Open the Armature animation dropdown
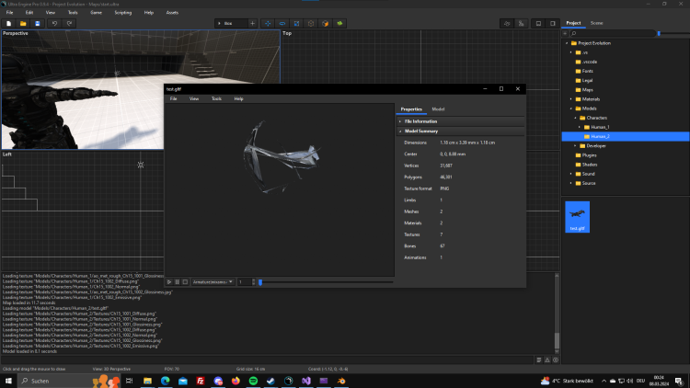This screenshot has width=690, height=388. click(x=211, y=281)
